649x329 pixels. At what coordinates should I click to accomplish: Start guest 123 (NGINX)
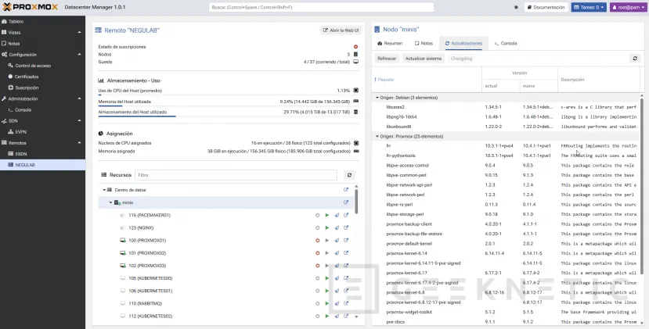[x=327, y=227]
